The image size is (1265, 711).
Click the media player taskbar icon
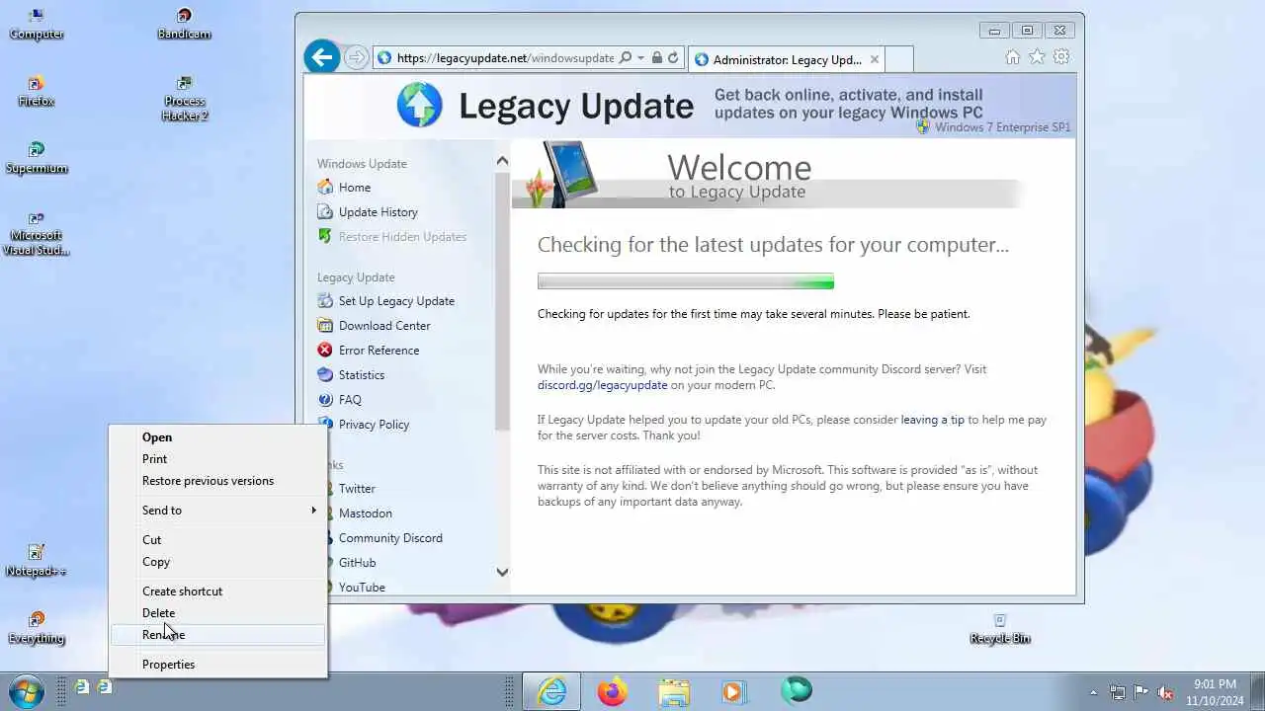click(735, 691)
